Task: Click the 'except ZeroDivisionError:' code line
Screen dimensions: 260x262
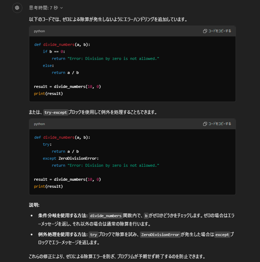Action: click(x=70, y=158)
